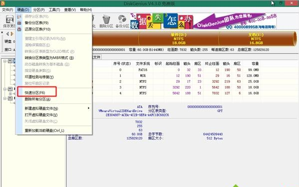Collapse the second disk tree node

[x=5, y=89]
